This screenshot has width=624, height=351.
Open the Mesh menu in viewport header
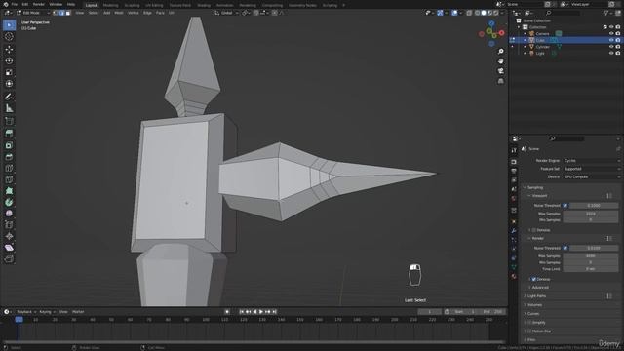pos(119,13)
